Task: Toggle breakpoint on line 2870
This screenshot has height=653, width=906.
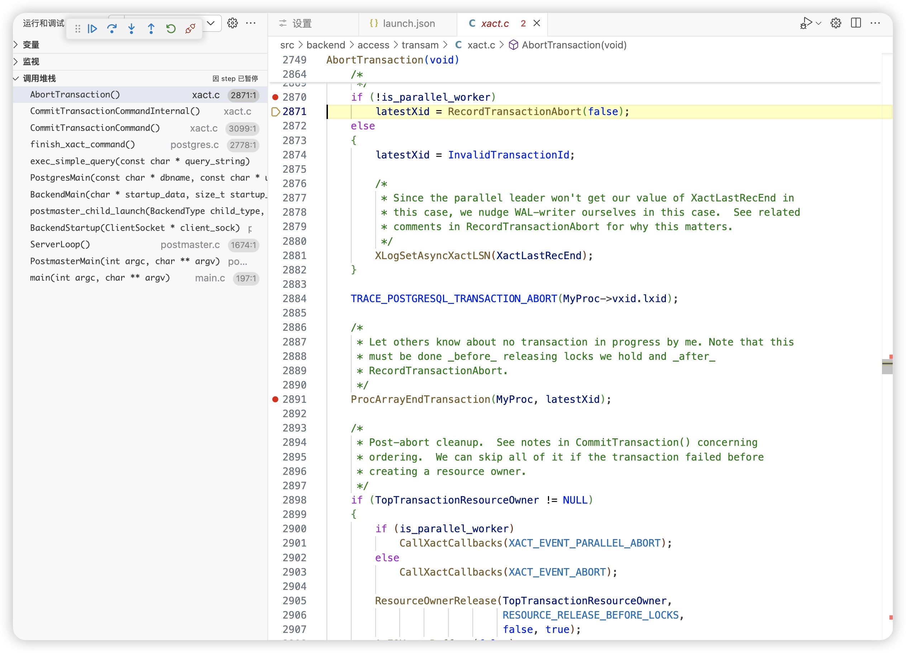Action: (275, 97)
